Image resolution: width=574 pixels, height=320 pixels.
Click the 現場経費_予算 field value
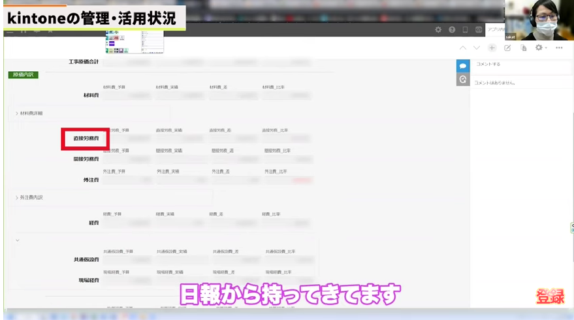tap(127, 281)
